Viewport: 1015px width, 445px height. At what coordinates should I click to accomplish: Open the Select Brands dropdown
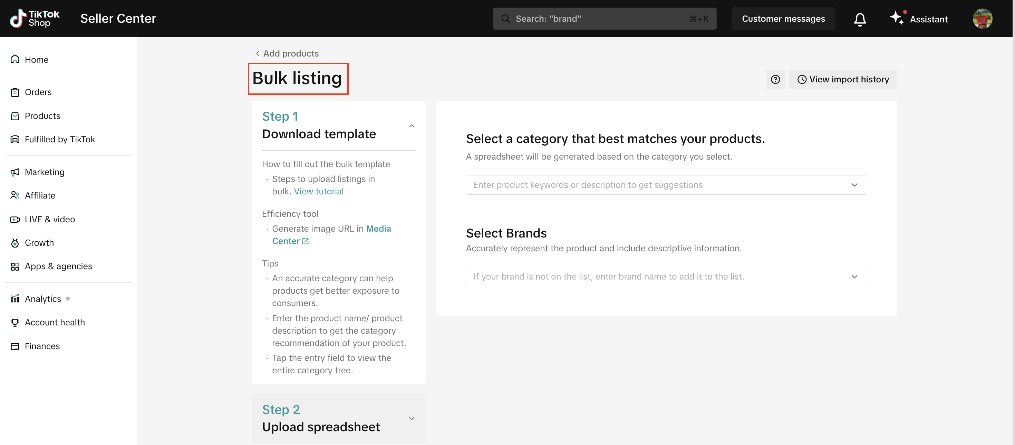[x=666, y=276]
